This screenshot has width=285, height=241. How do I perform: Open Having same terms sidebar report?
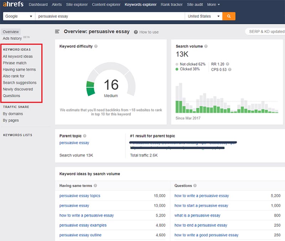click(19, 69)
